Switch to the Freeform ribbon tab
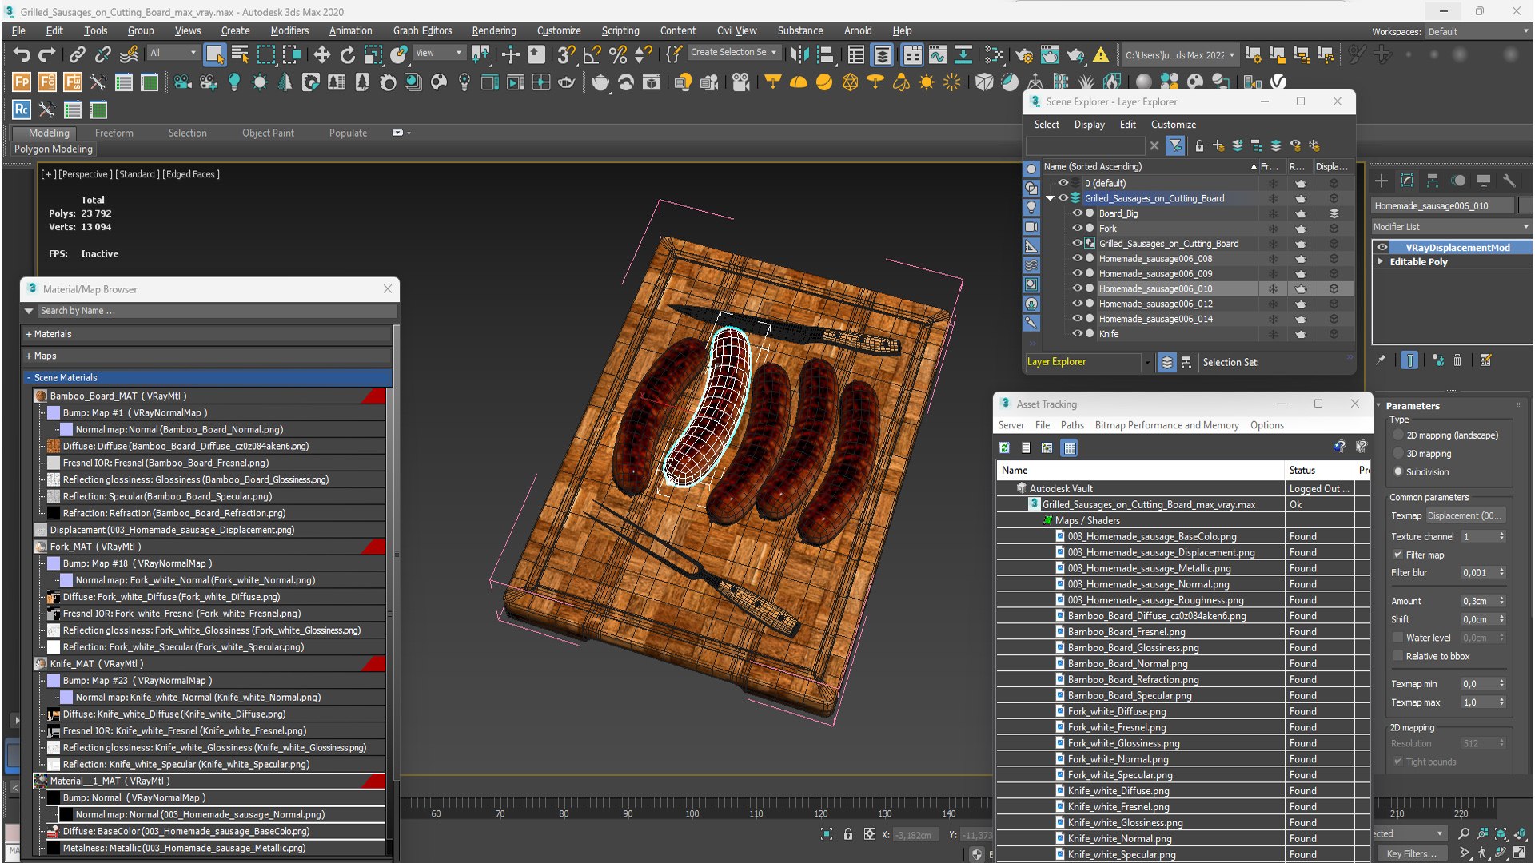1535x863 pixels. 114,133
